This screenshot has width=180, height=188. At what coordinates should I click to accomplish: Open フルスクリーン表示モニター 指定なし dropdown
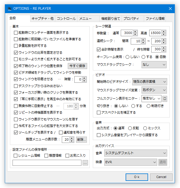tap(152, 98)
